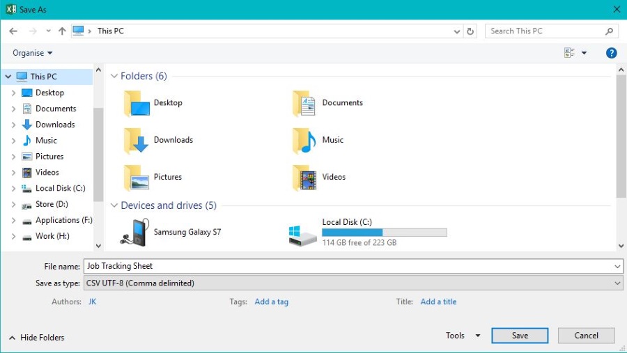Click the main pane scroll down arrow
The width and height of the screenshot is (627, 353).
pyautogui.click(x=621, y=246)
